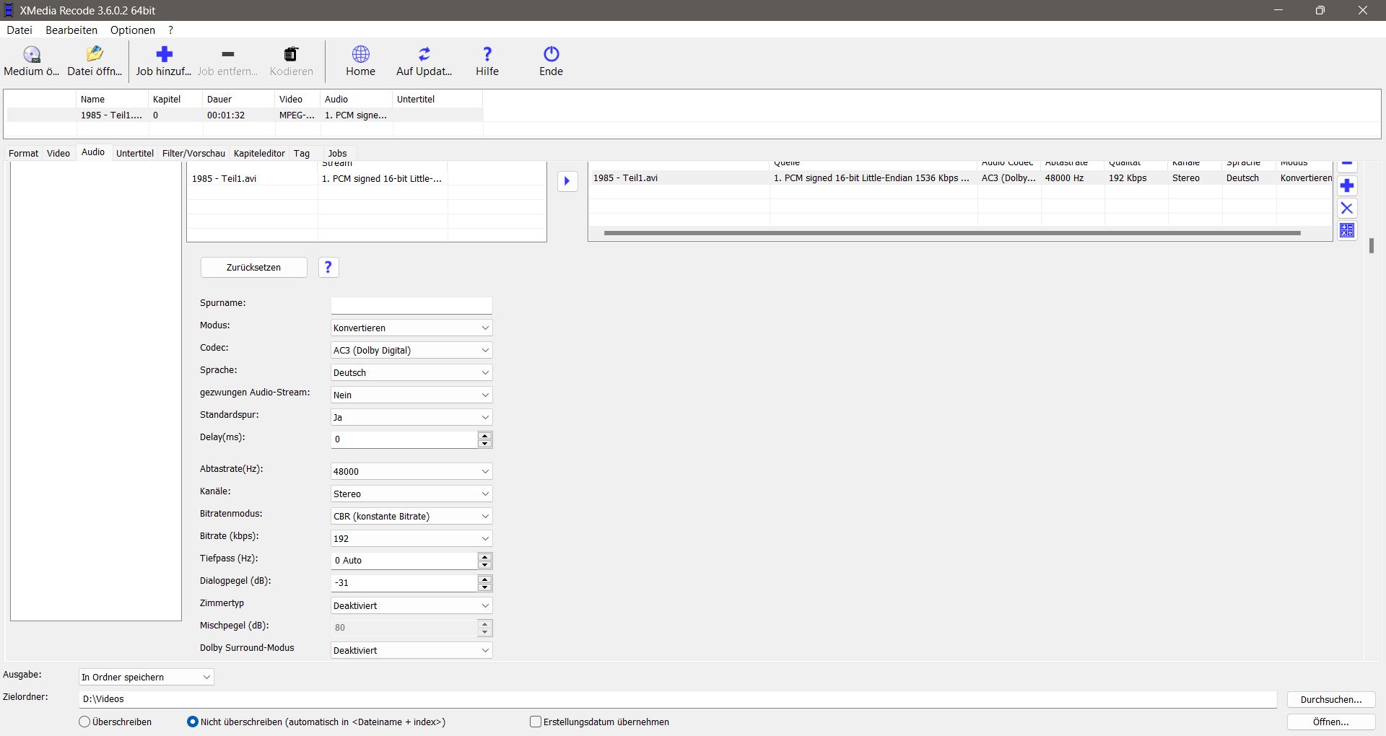Click the Dauer column header
The width and height of the screenshot is (1386, 736).
(239, 99)
